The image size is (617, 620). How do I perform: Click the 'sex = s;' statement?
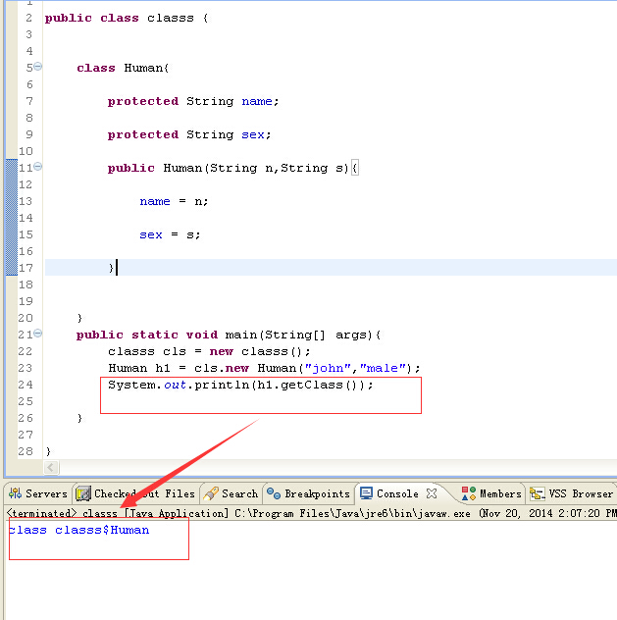[x=170, y=234]
